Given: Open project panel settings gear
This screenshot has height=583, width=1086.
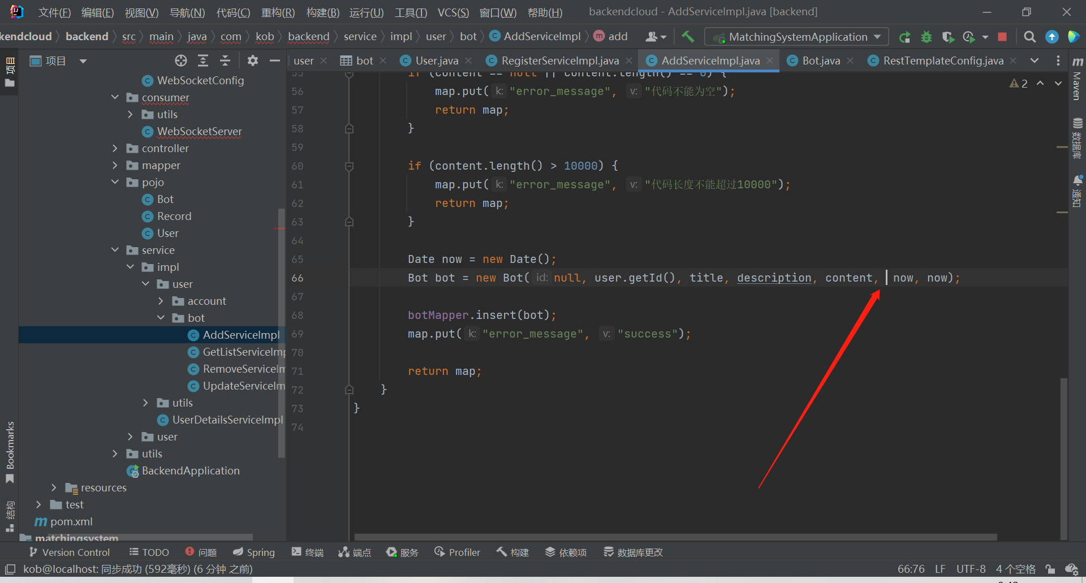Looking at the screenshot, I should pyautogui.click(x=253, y=61).
